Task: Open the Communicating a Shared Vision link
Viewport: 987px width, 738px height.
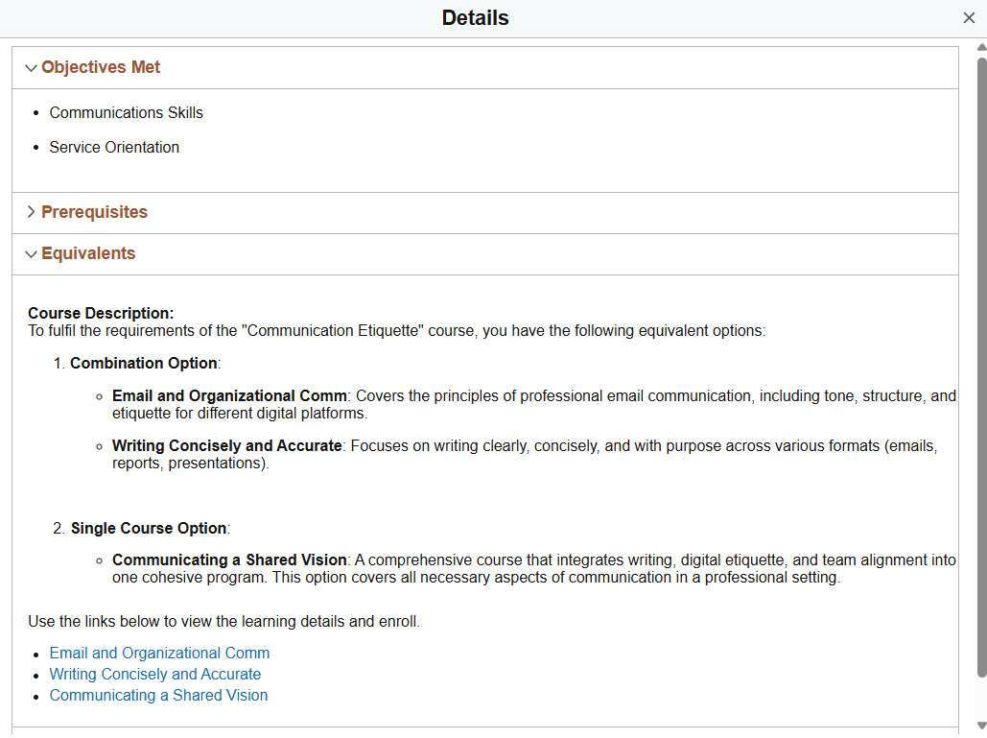Action: 158,695
